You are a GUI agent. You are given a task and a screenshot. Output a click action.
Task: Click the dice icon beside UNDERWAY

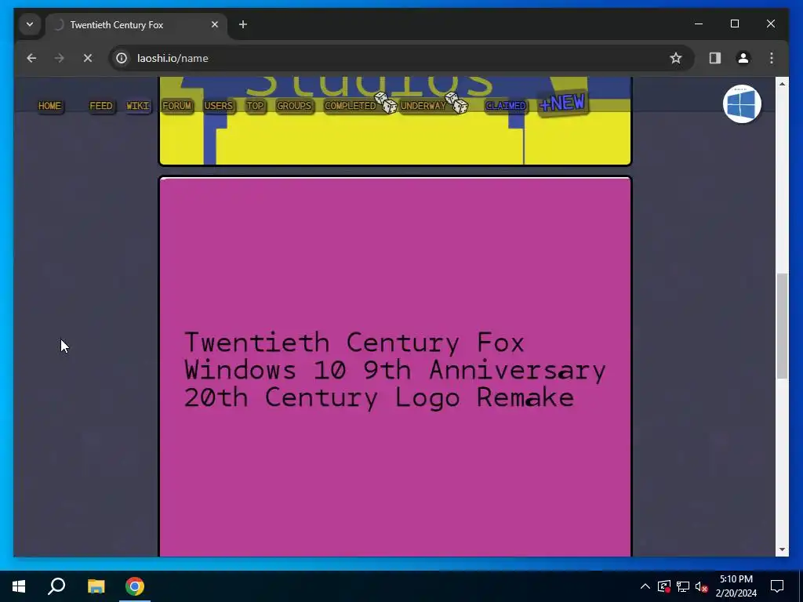[456, 103]
